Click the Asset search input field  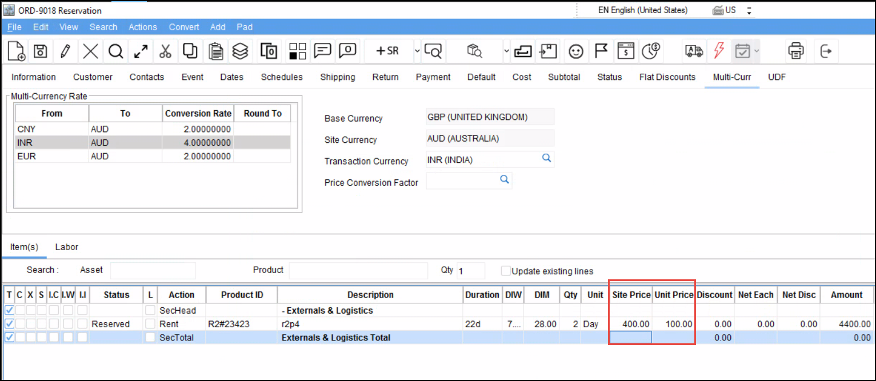point(153,271)
